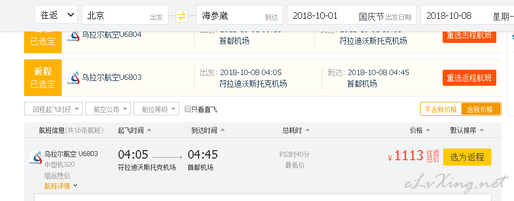514x201 pixels.
Task: Open cabin class filter dropdown
Action: coord(156,109)
